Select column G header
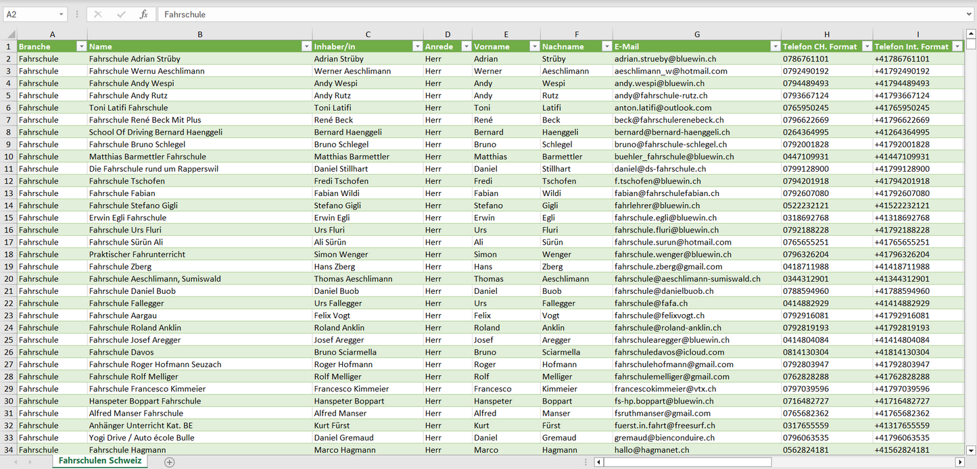 click(696, 34)
